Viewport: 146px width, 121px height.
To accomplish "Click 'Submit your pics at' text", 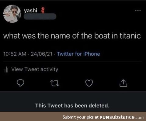I will coord(81,117).
